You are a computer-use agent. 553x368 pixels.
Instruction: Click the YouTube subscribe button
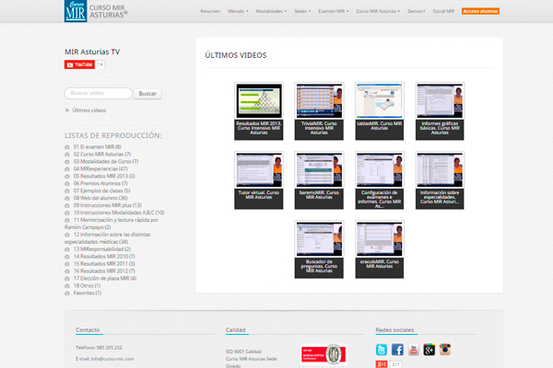tap(79, 64)
